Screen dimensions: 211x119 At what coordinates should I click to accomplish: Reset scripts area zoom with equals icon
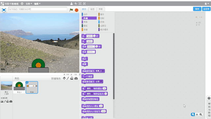point(197,115)
